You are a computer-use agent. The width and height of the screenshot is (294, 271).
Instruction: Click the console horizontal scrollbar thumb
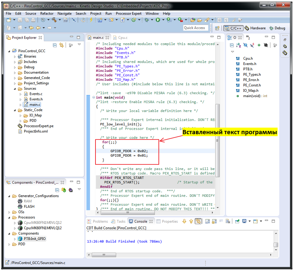[104, 255]
